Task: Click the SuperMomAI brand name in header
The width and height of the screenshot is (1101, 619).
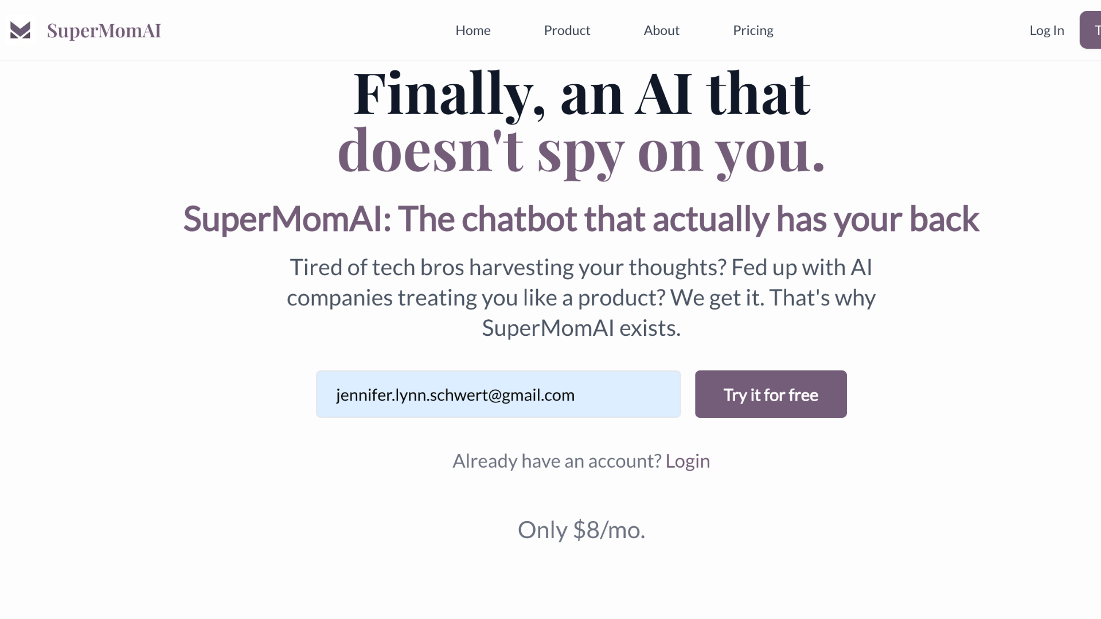Action: click(x=104, y=30)
